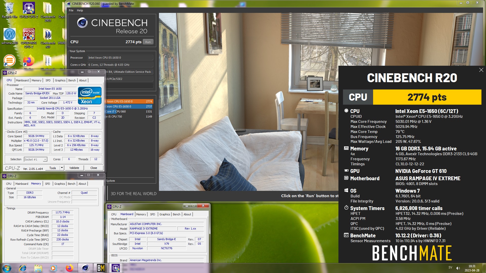Click the Run button next to the CPU score
Viewport: 486px width, 273px height.
coord(148,42)
